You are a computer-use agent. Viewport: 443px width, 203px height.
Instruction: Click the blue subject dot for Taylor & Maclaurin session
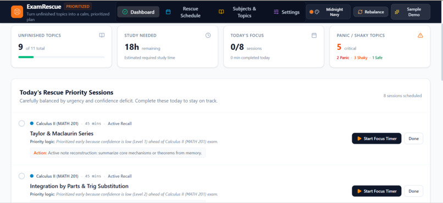[32, 123]
